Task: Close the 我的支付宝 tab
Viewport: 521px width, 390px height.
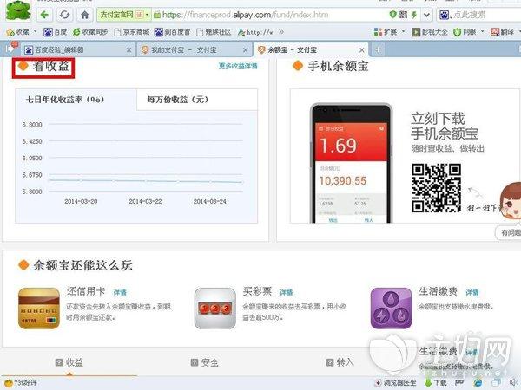Action: [x=246, y=50]
